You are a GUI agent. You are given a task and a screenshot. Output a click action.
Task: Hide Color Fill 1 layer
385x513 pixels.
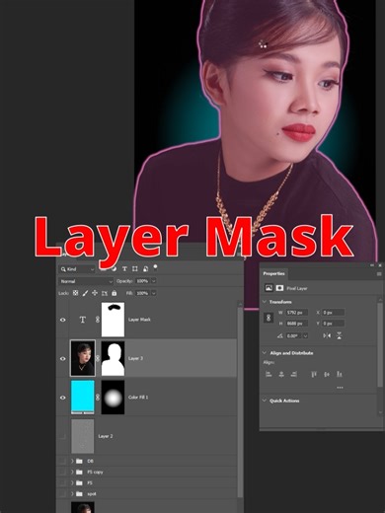click(x=63, y=398)
